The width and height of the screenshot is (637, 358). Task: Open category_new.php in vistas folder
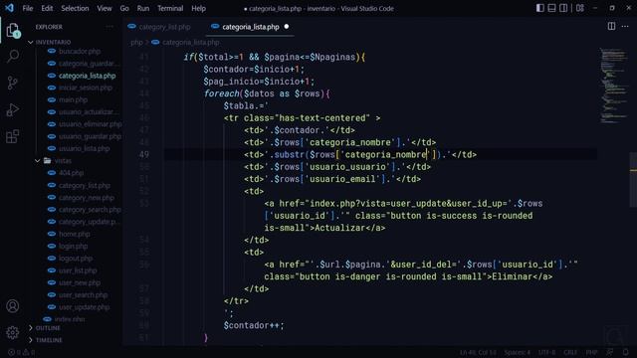pos(87,198)
